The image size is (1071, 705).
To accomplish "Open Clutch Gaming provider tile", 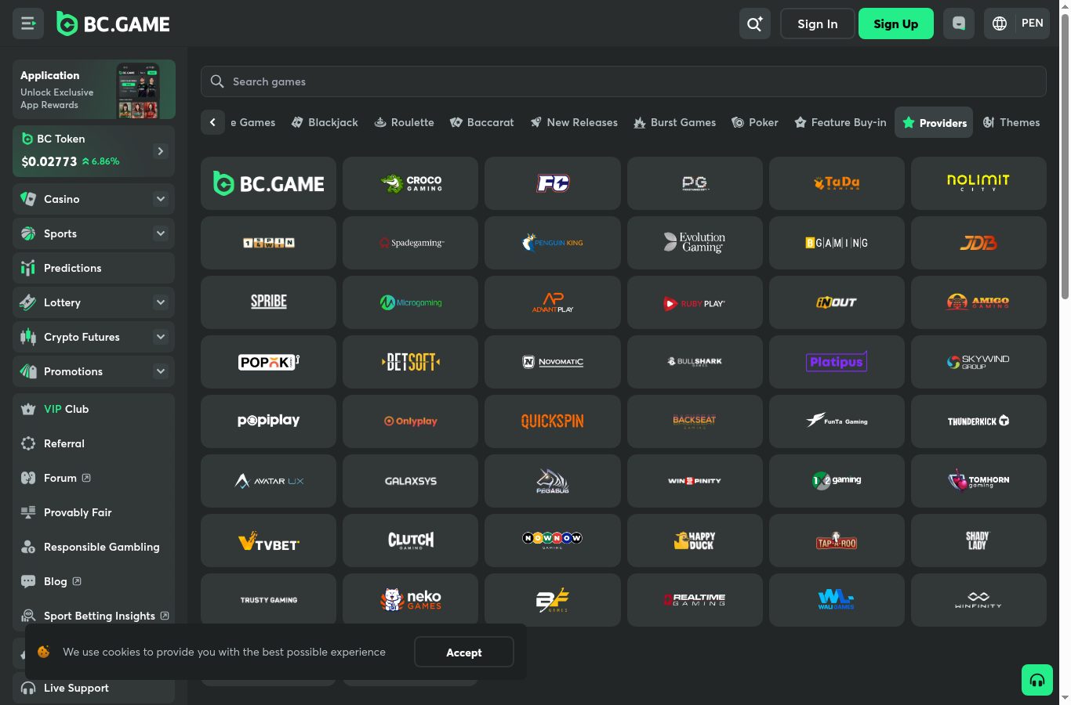I will click(x=410, y=540).
